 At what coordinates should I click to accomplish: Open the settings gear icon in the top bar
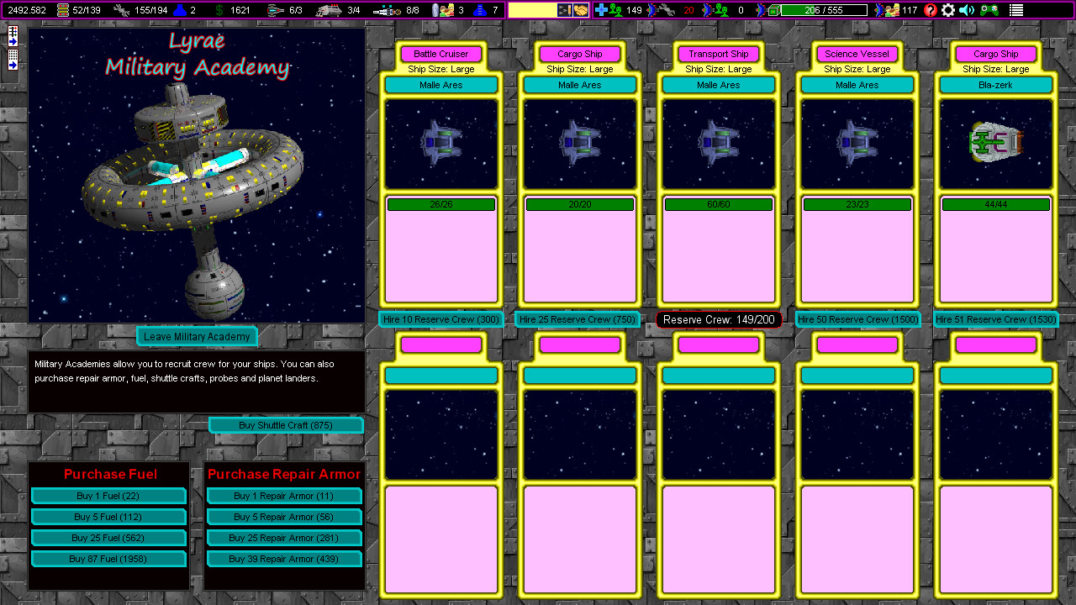point(948,10)
